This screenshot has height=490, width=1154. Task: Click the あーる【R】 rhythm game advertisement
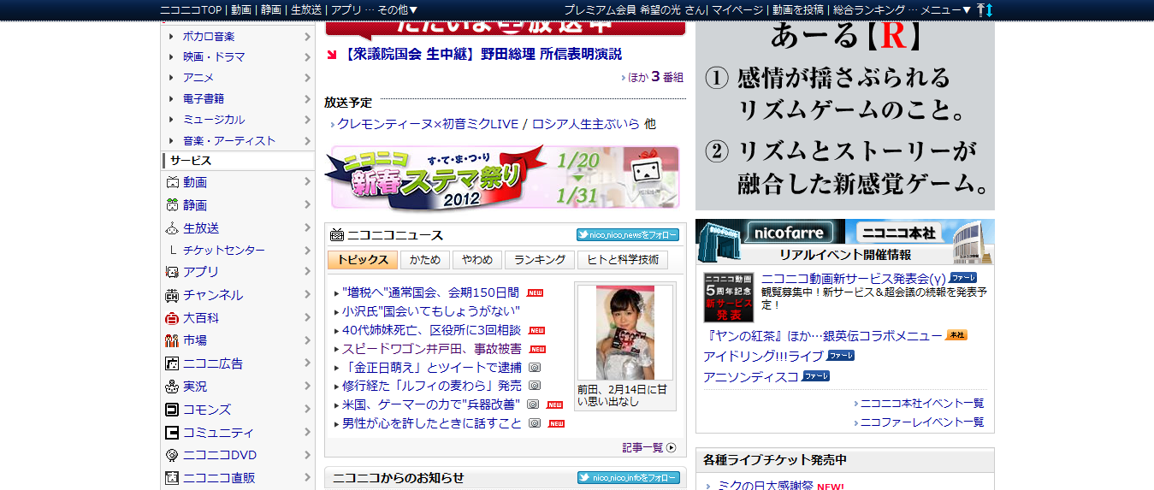click(x=845, y=115)
